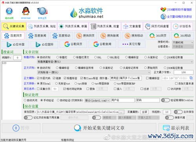Toggle the 外层代码 checkbox
The height and width of the screenshot is (142, 196).
coord(44,78)
